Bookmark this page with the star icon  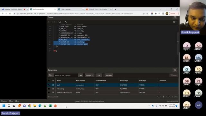[x=147, y=14]
